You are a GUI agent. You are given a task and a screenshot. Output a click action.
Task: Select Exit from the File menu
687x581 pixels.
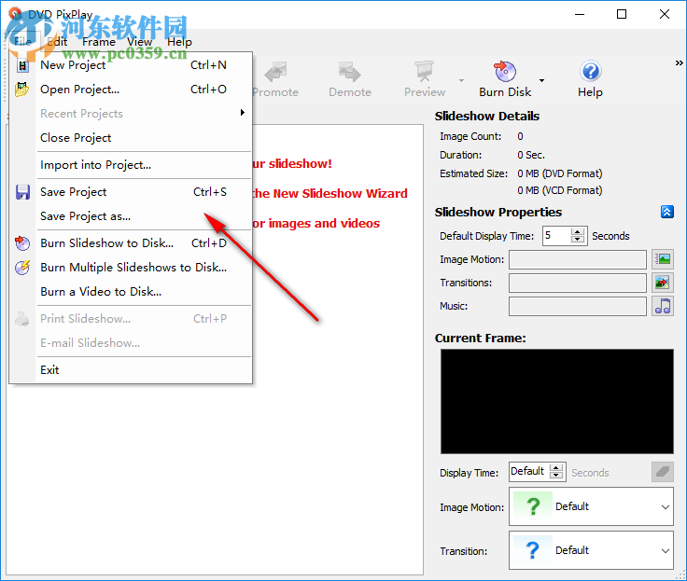coord(132,370)
